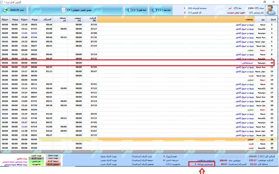The width and height of the screenshot is (279, 174).
Task: Click the مرخصی روزانه value in the summary
Action: click(195, 164)
